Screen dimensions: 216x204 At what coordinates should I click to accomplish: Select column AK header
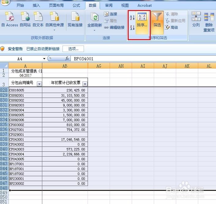[x=187, y=66]
